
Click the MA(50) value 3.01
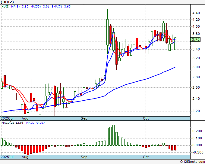(x=46, y=7)
